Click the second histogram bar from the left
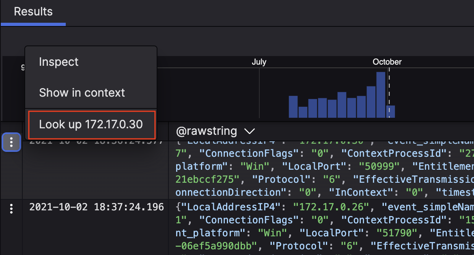This screenshot has height=255, width=474. 303,112
